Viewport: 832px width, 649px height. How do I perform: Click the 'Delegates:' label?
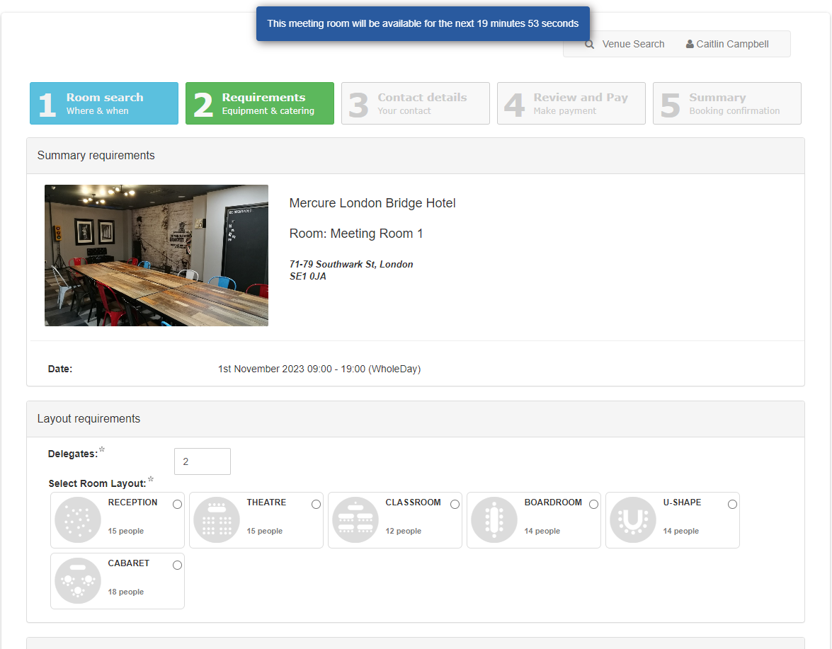coord(73,454)
